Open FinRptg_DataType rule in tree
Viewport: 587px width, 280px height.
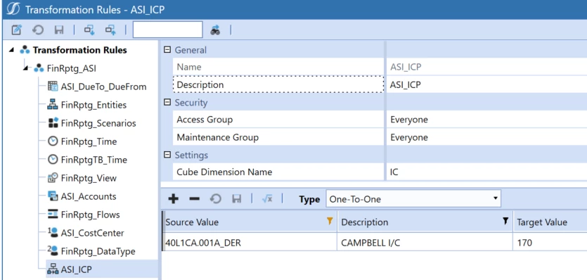tap(98, 251)
